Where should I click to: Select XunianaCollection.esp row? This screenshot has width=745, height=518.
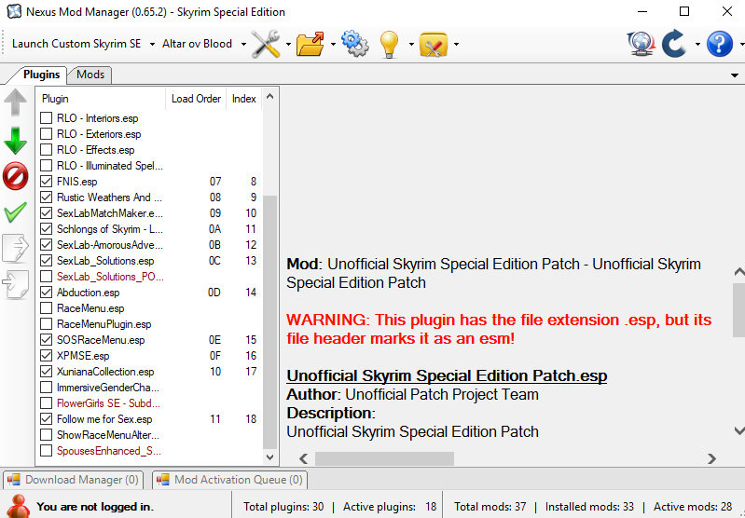(x=148, y=372)
